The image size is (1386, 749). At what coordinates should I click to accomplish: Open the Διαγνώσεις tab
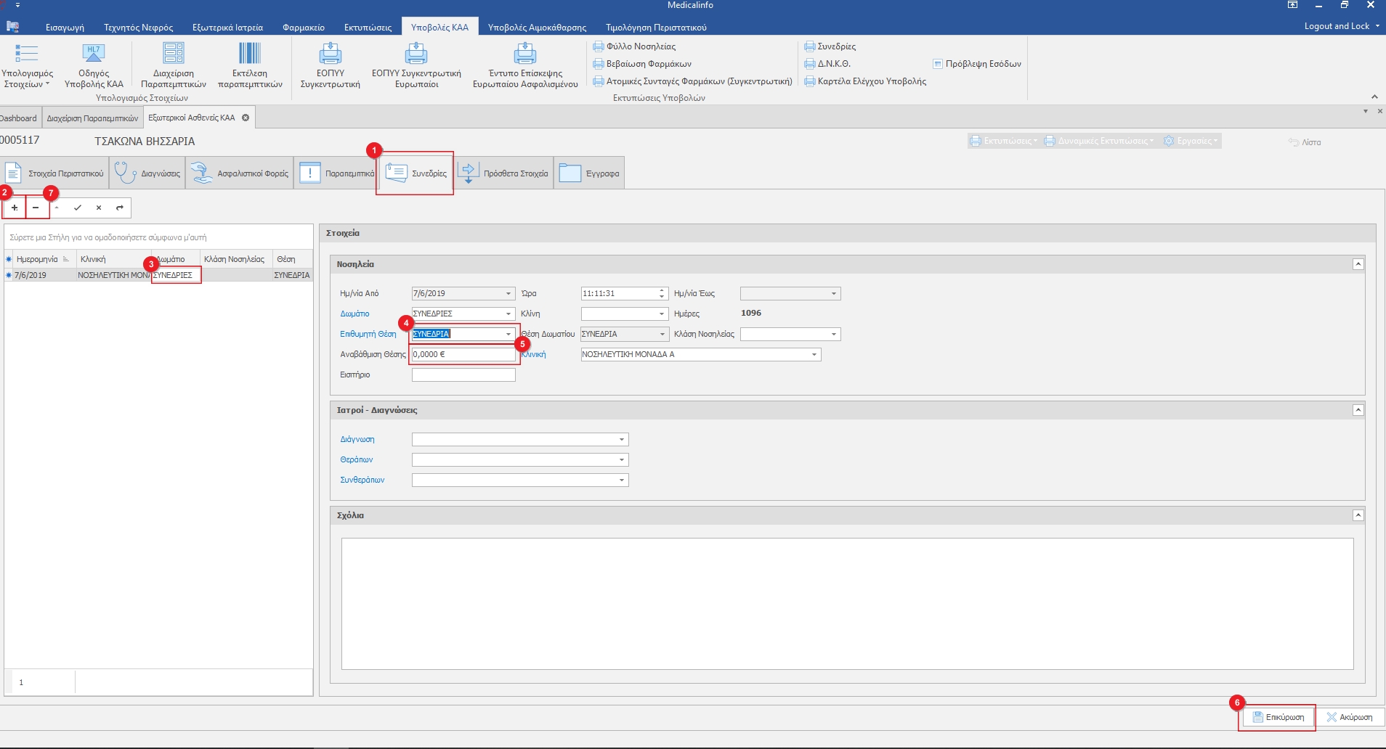[148, 173]
